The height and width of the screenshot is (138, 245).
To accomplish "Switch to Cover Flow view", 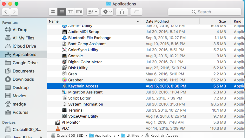I will (79, 12).
